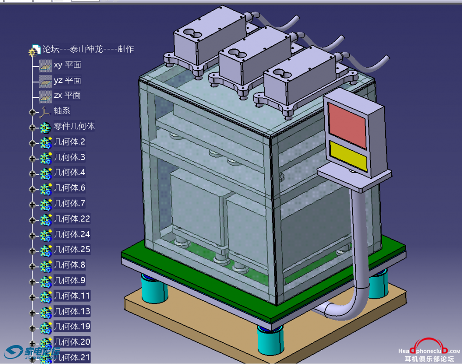This screenshot has width=462, height=364.
Task: Pick the zx 平面 plane icon
Action: tap(45, 96)
